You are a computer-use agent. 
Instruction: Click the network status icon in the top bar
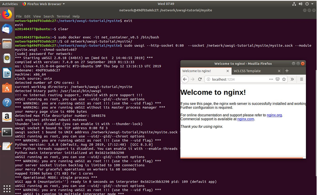(294, 4)
